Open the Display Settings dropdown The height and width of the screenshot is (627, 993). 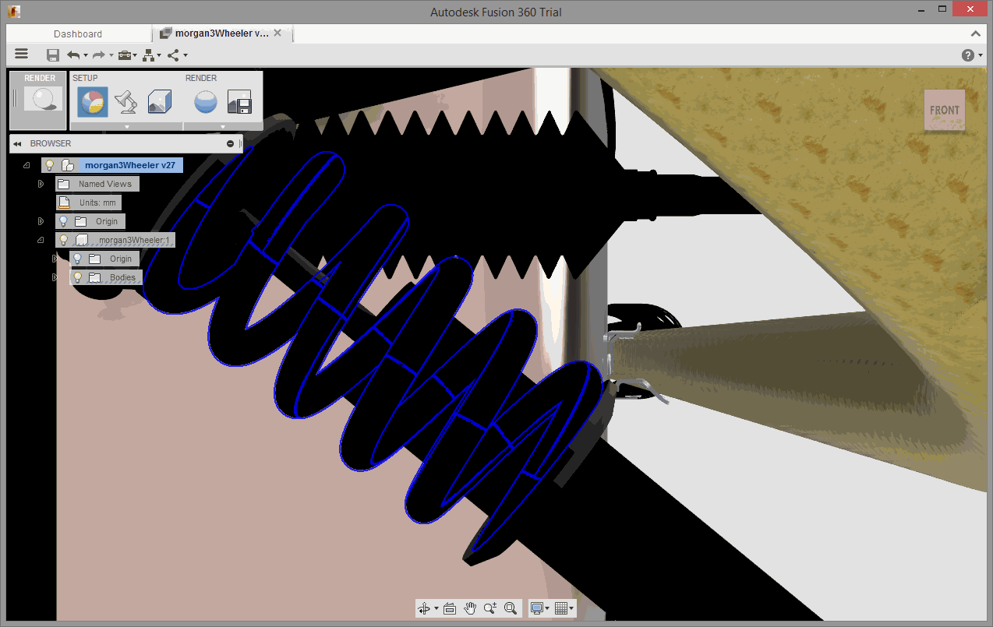[x=539, y=608]
